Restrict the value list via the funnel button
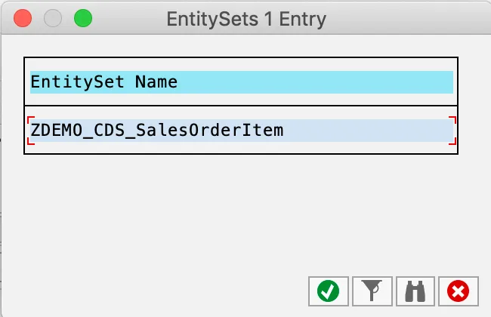 [x=371, y=291]
